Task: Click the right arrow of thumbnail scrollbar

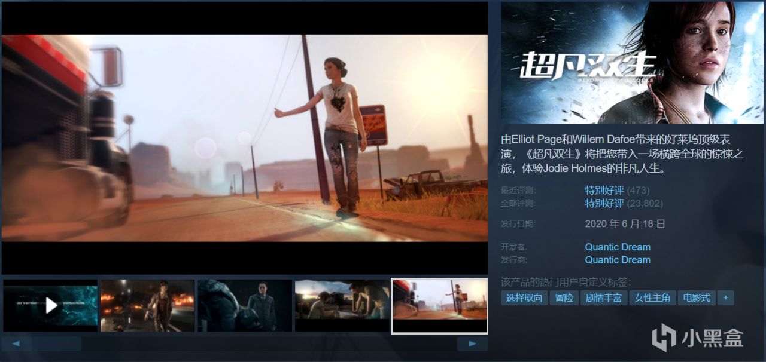Action: [x=472, y=343]
